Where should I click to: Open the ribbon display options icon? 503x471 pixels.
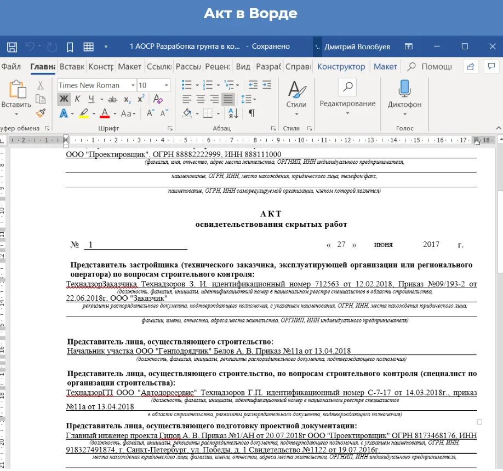408,47
